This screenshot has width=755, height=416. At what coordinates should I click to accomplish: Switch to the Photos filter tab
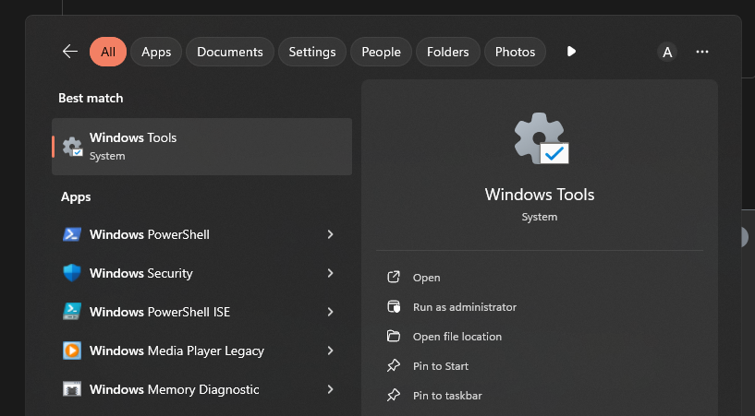click(x=515, y=52)
